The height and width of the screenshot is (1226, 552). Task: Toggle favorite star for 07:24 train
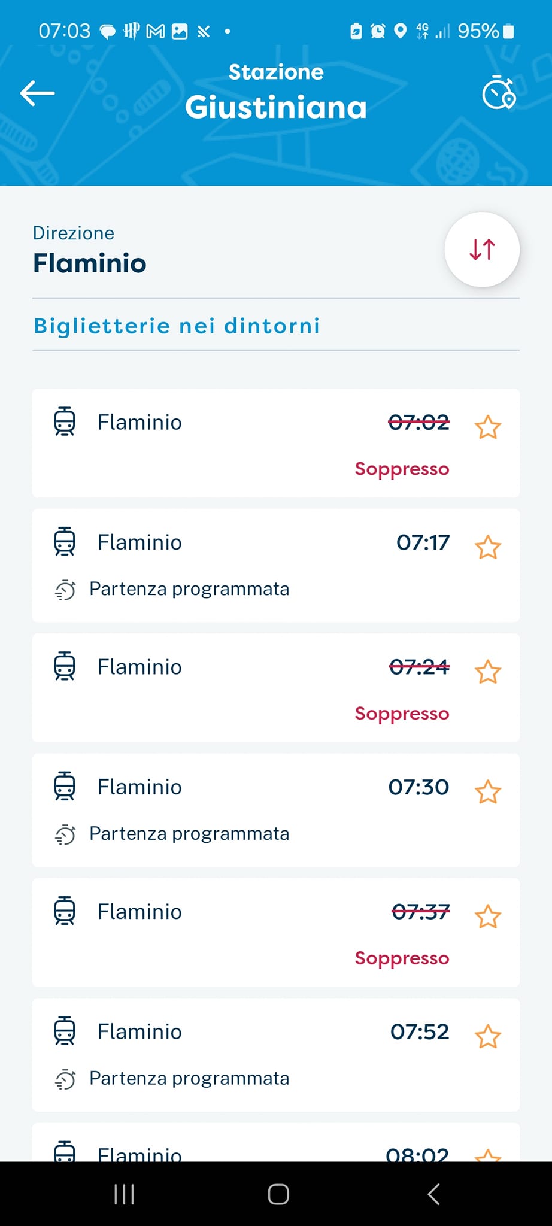488,672
